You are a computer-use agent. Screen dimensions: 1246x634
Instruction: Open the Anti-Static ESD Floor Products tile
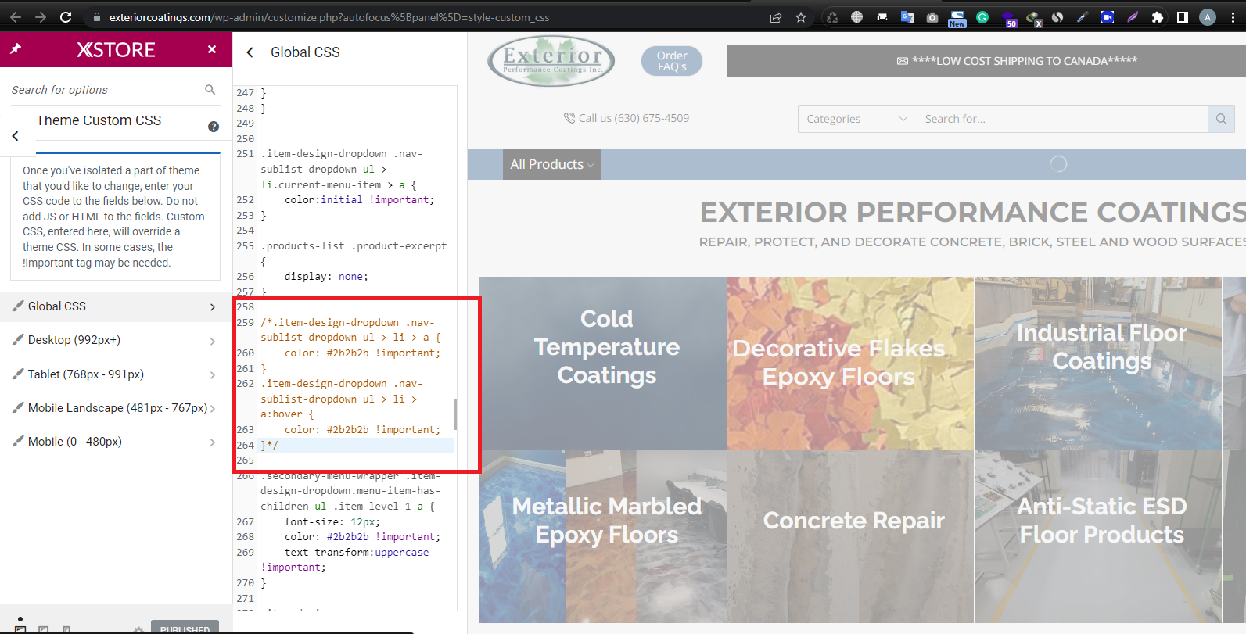pyautogui.click(x=1097, y=536)
